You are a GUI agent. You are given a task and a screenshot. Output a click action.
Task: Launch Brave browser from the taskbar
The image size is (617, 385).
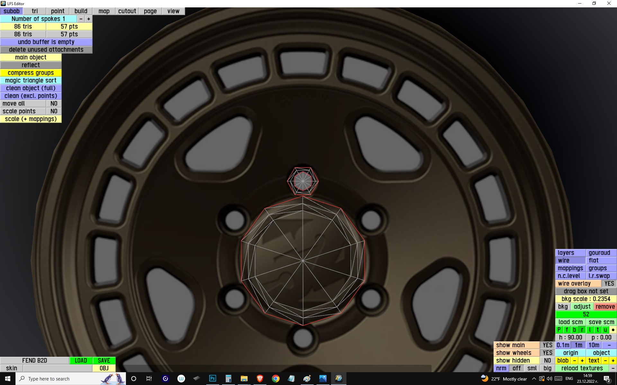pyautogui.click(x=260, y=379)
